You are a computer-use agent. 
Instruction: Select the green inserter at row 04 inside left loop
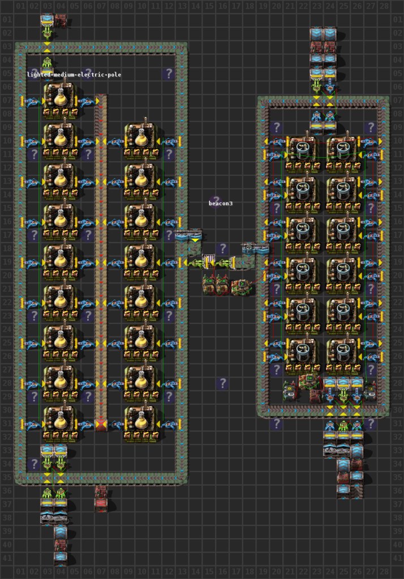coord(47,63)
